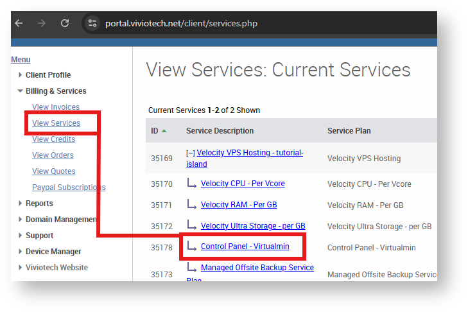Expand the Client Profile menu
Screen dimensions: 468x312
coord(48,75)
